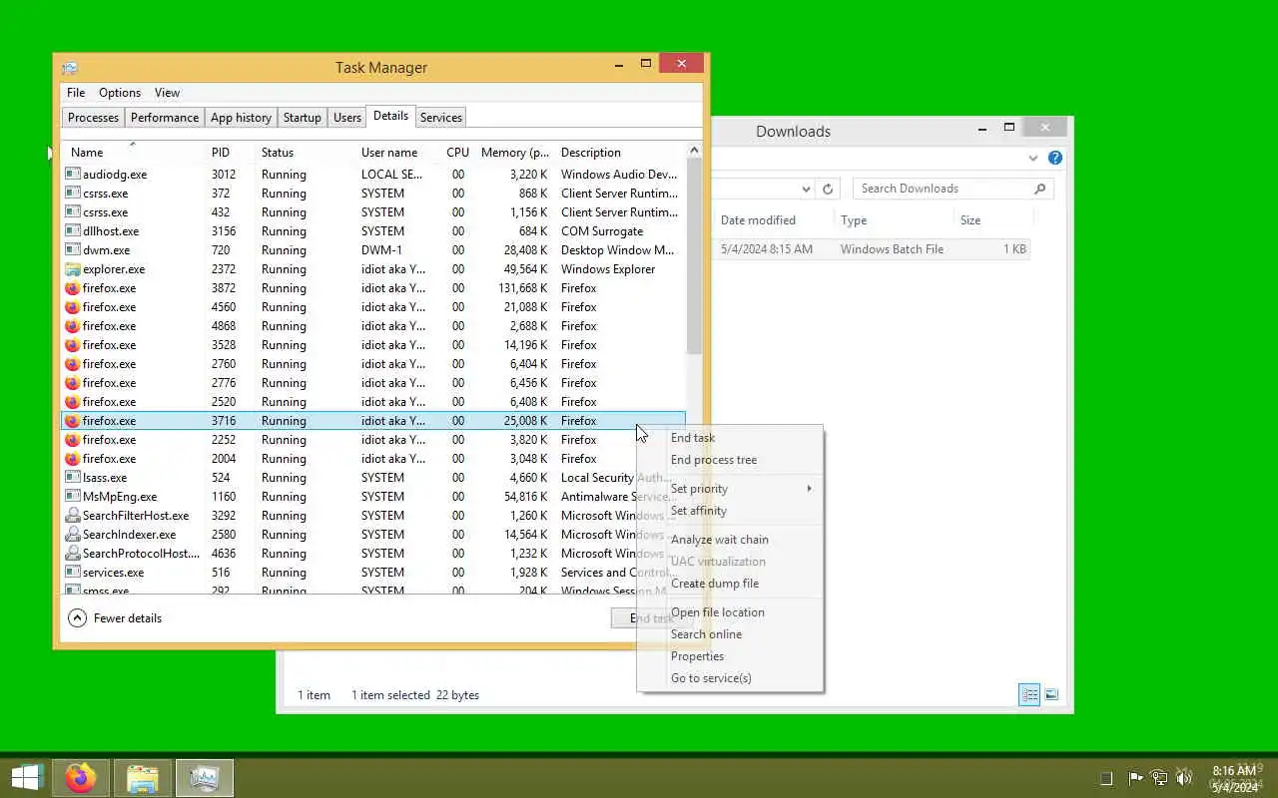The height and width of the screenshot is (798, 1278).
Task: Collapse Task Manager with Fewer details
Action: coord(115,618)
